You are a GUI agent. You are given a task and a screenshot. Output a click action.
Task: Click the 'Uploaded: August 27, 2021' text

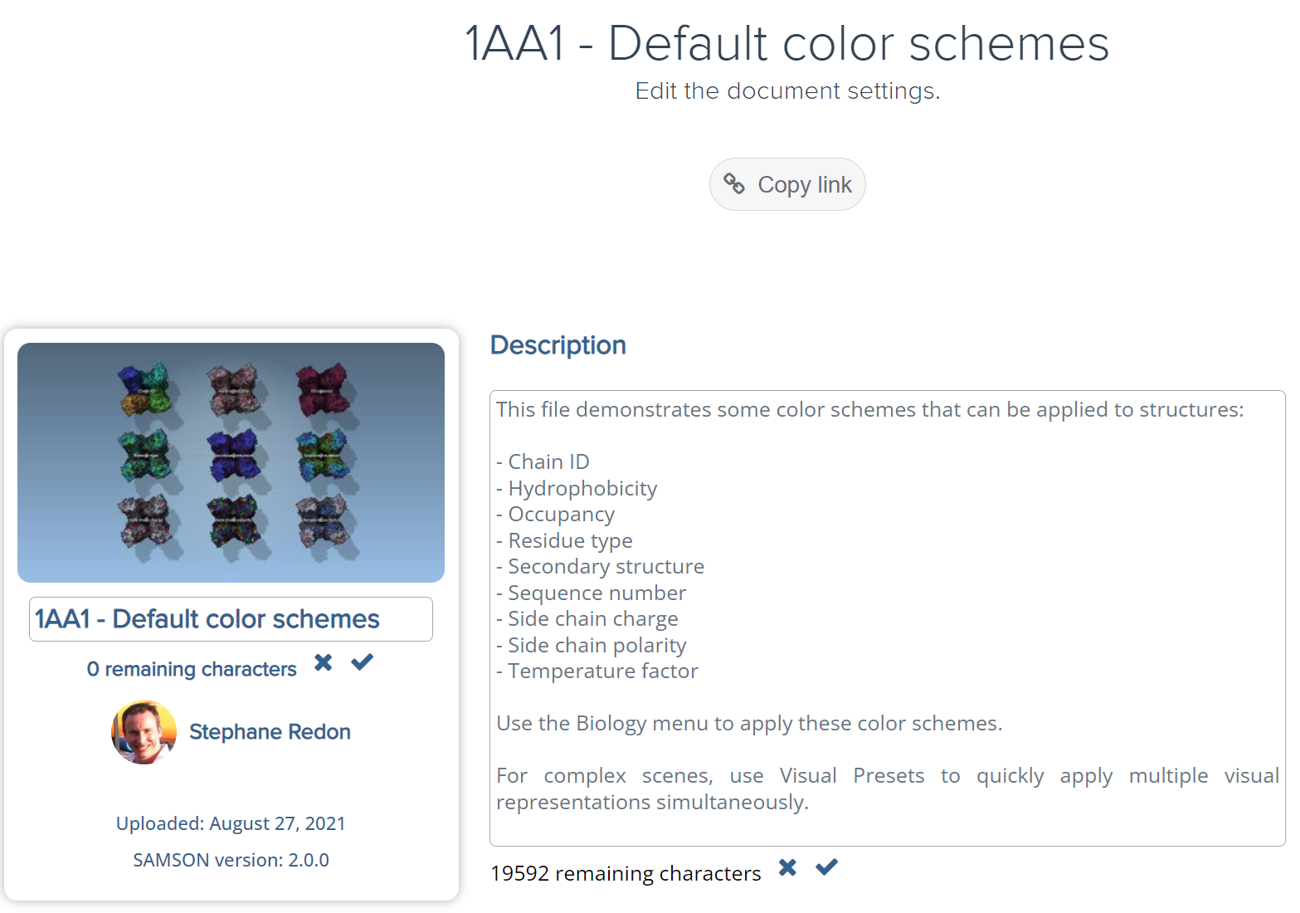click(x=231, y=823)
